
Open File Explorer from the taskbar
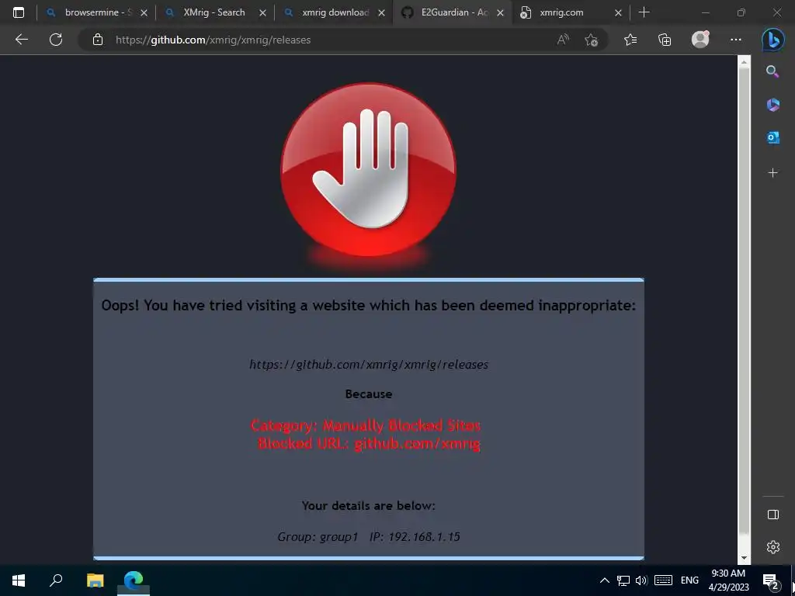click(95, 580)
